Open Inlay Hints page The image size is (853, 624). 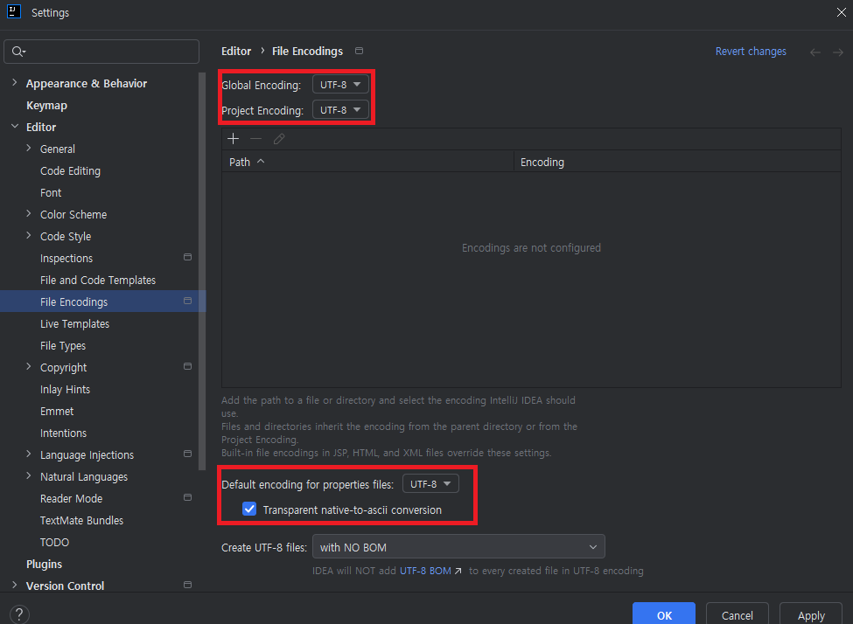tap(65, 389)
